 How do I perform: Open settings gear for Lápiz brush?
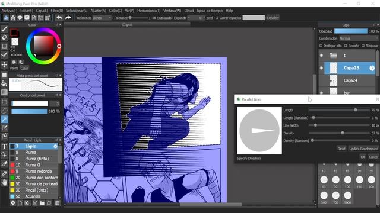pos(55,146)
